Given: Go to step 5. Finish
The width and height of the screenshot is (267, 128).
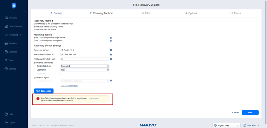Looking at the screenshot, I should (x=236, y=13).
